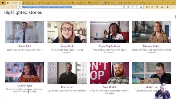Image resolution: width=176 pixels, height=99 pixels.
Task: Open the Martin Lee story link
Action: click(152, 87)
